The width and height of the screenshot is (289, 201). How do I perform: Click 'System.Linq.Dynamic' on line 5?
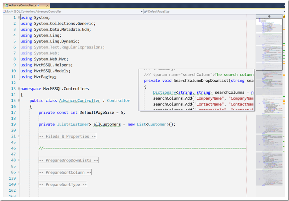56,41
